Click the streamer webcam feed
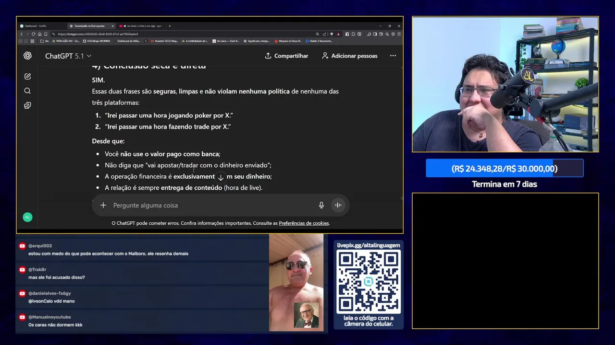The image size is (615, 345). pyautogui.click(x=505, y=84)
